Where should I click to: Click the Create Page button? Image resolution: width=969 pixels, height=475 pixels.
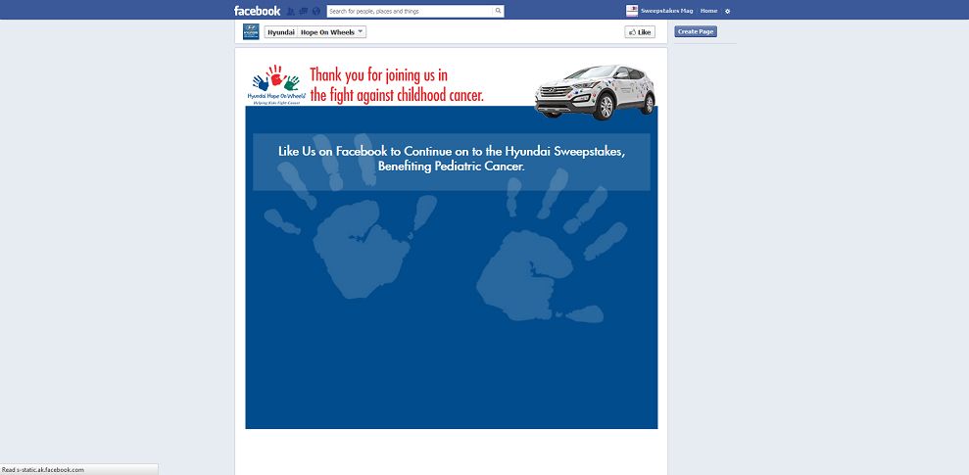pyautogui.click(x=696, y=31)
